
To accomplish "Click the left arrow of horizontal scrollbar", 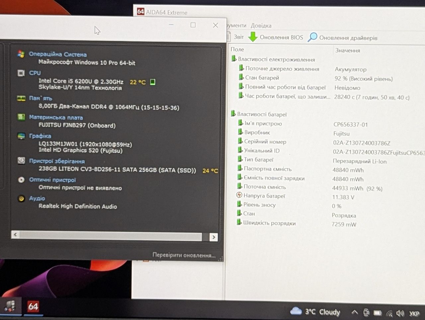I will [x=15, y=235].
